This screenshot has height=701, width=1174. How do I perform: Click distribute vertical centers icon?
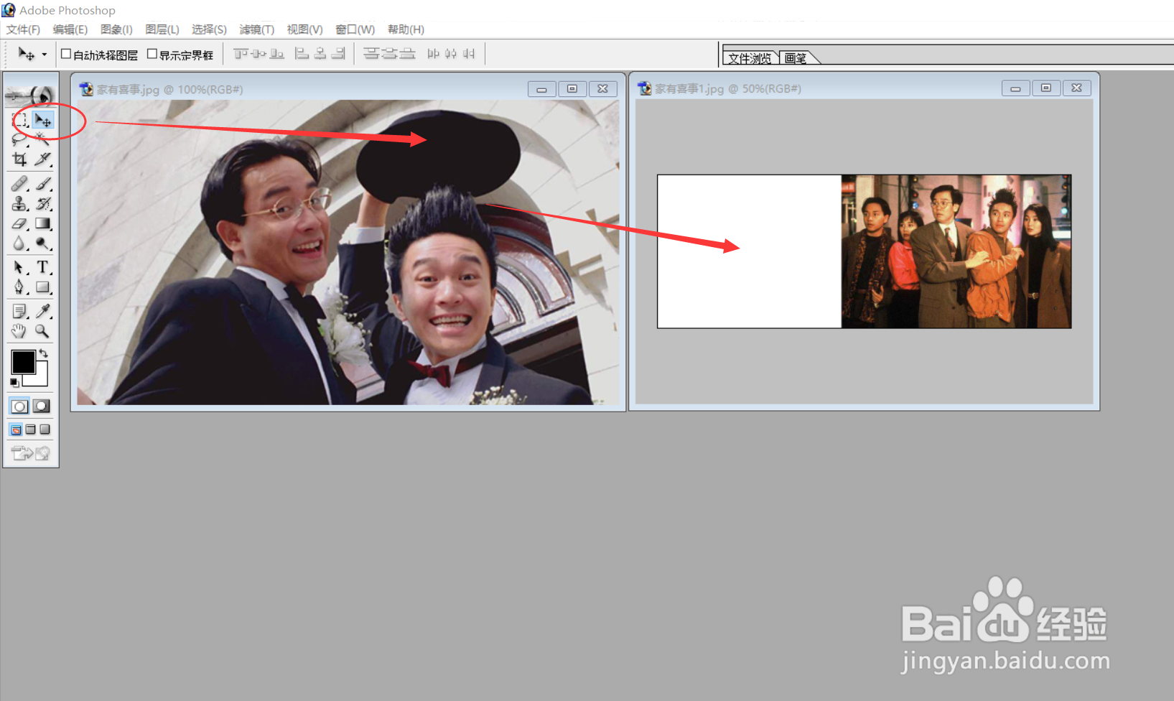(x=389, y=54)
